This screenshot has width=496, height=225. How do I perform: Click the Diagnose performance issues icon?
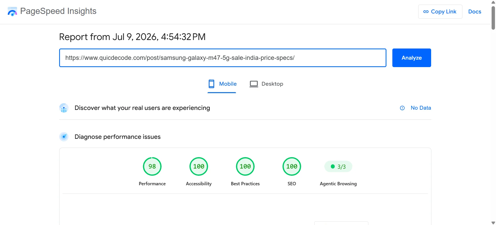64,137
